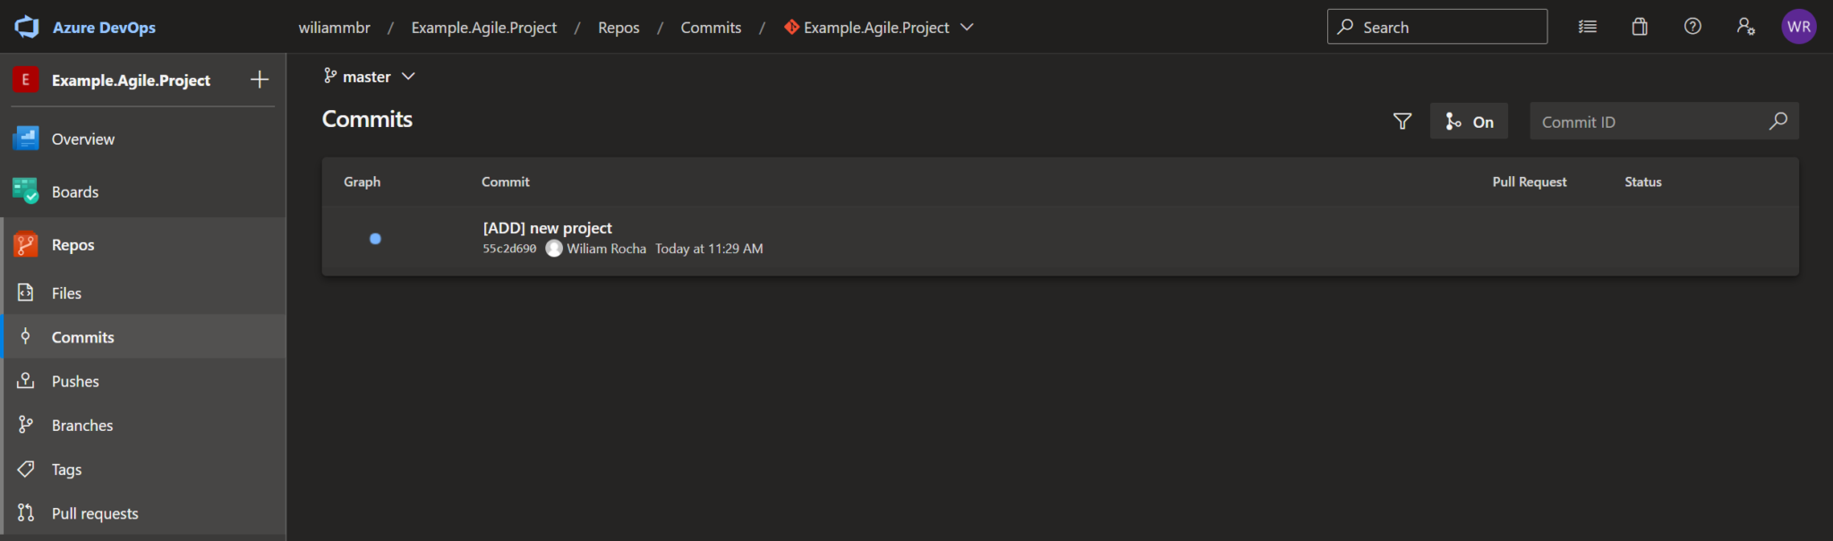Click the Pull Request column header

coord(1530,182)
